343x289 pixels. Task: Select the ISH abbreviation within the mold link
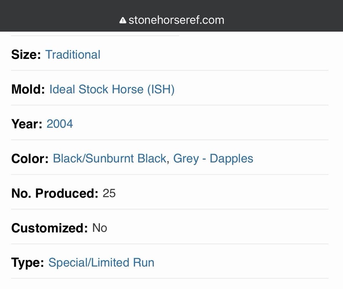160,89
